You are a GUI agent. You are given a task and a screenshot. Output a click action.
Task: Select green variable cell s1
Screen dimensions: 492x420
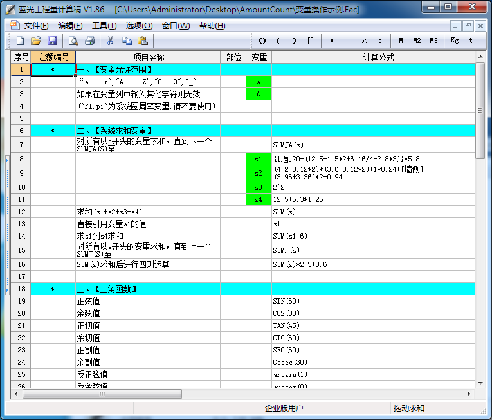point(259,159)
